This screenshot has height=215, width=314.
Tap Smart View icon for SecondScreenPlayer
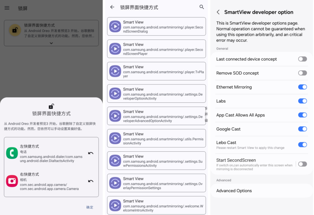(x=115, y=49)
